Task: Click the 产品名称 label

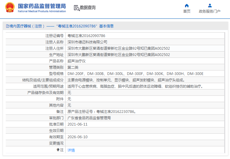Action: pos(56,61)
